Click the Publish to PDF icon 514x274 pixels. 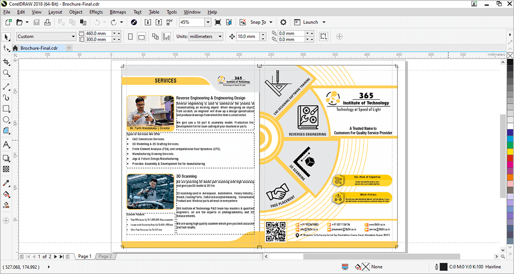(170, 22)
